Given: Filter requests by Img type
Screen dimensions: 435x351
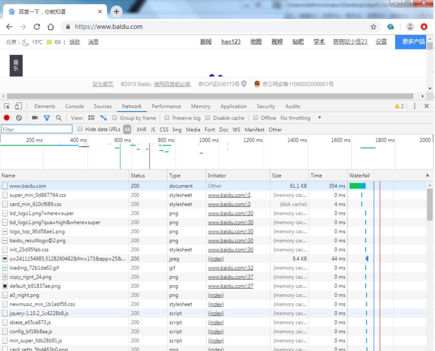Looking at the screenshot, I should coord(177,130).
